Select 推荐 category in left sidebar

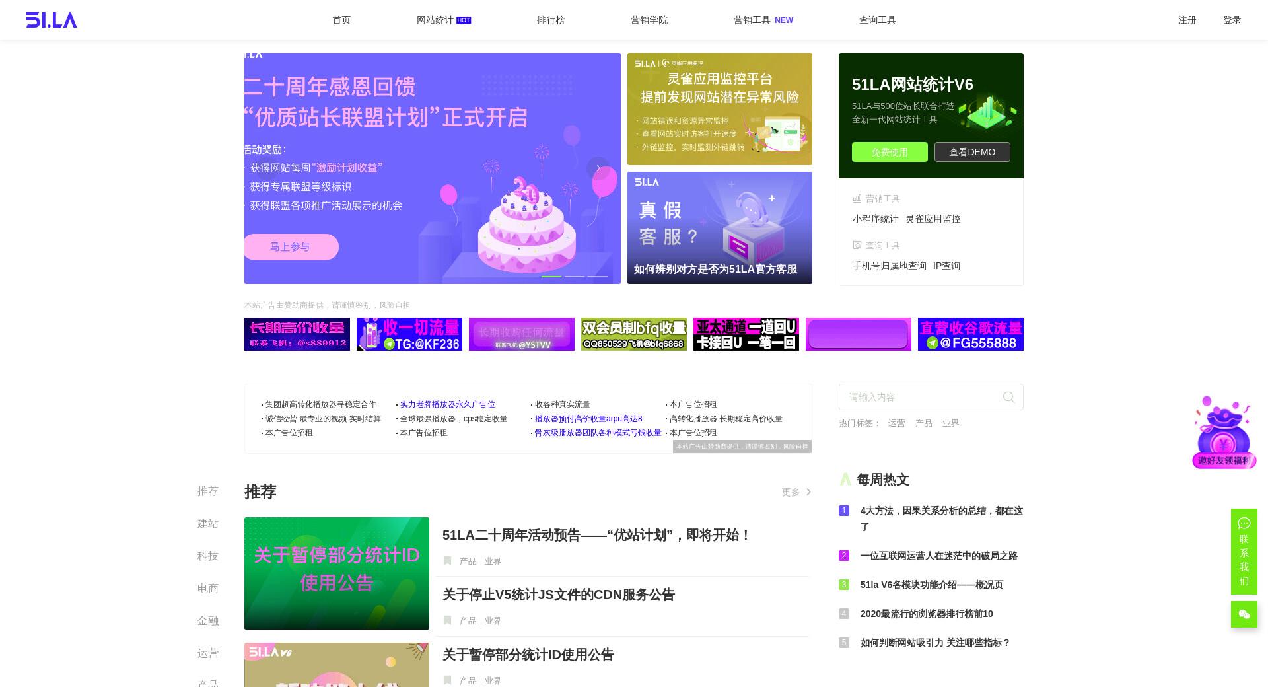[207, 491]
